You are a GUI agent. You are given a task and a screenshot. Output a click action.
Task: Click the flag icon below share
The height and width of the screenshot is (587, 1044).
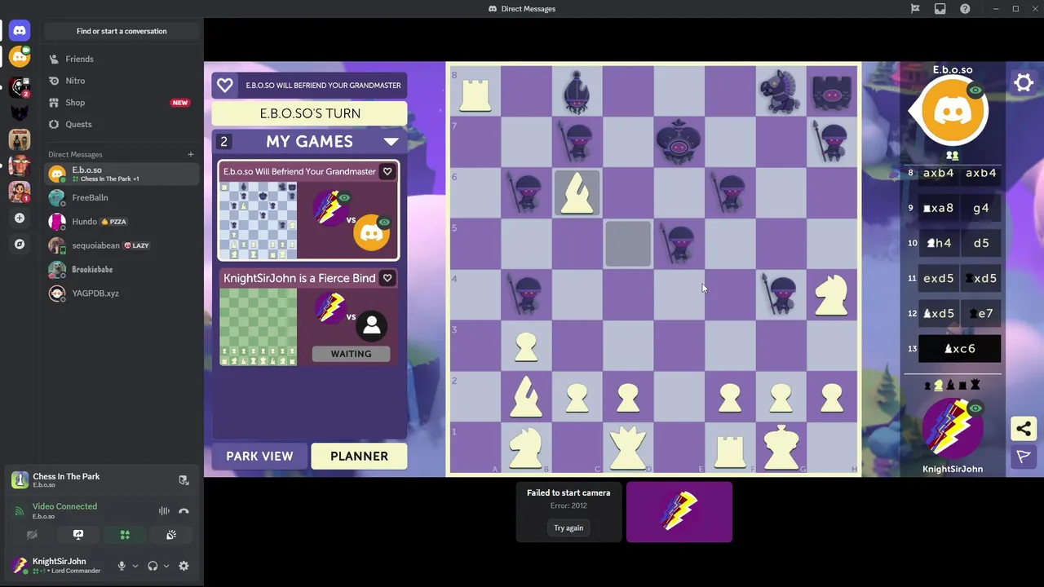click(x=1024, y=457)
